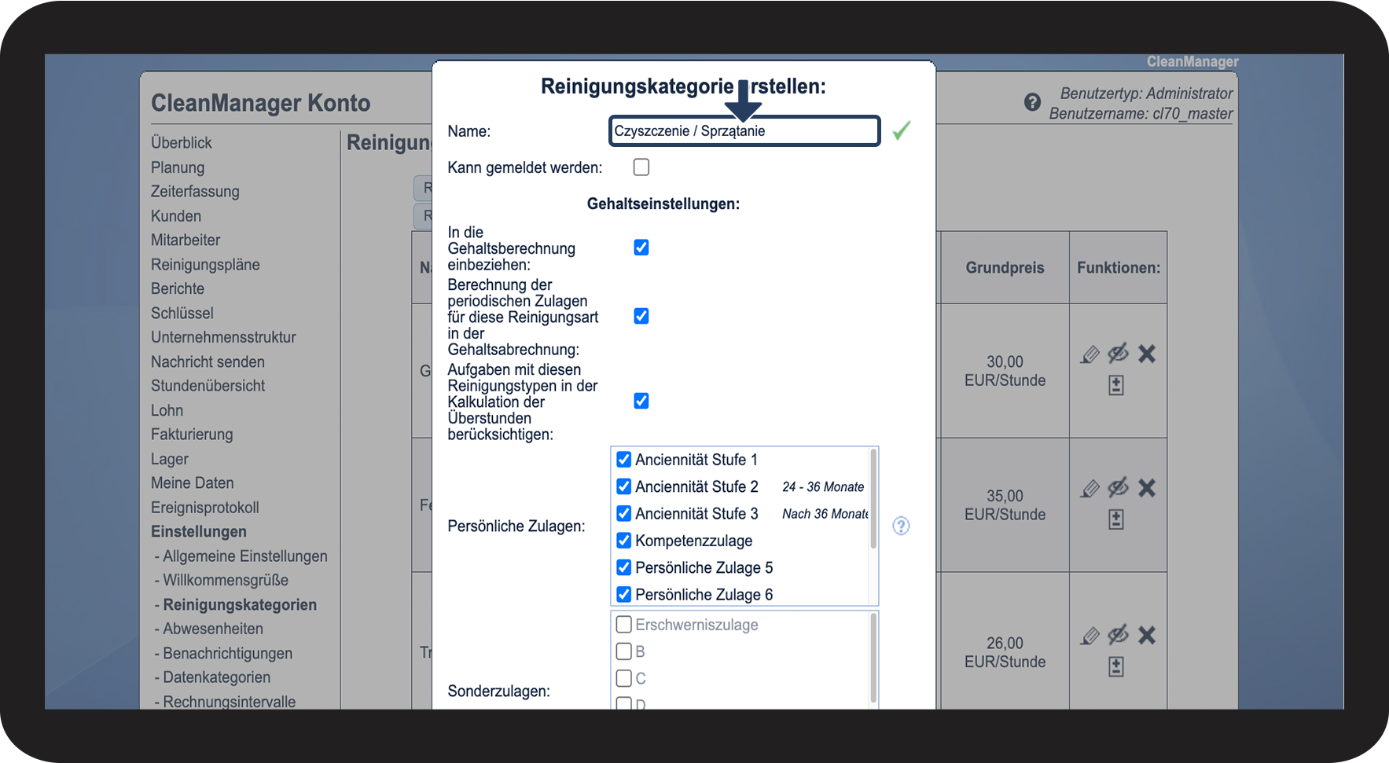This screenshot has width=1389, height=763.
Task: Open Reinigungskategorien in the settings submenu
Action: pyautogui.click(x=240, y=604)
